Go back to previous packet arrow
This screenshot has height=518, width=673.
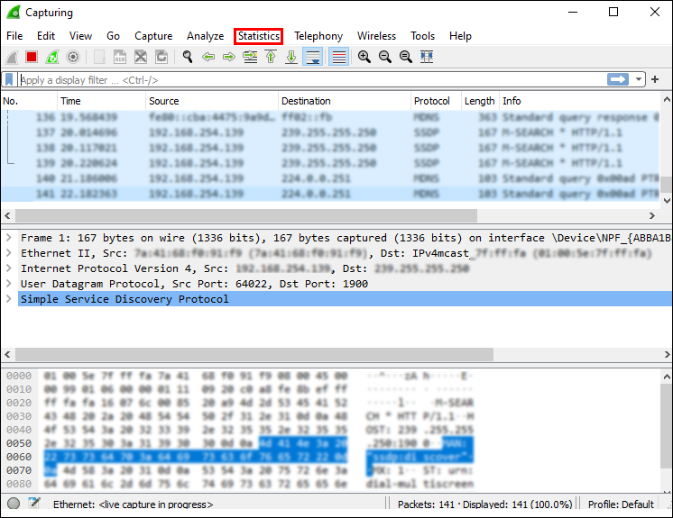pos(208,57)
